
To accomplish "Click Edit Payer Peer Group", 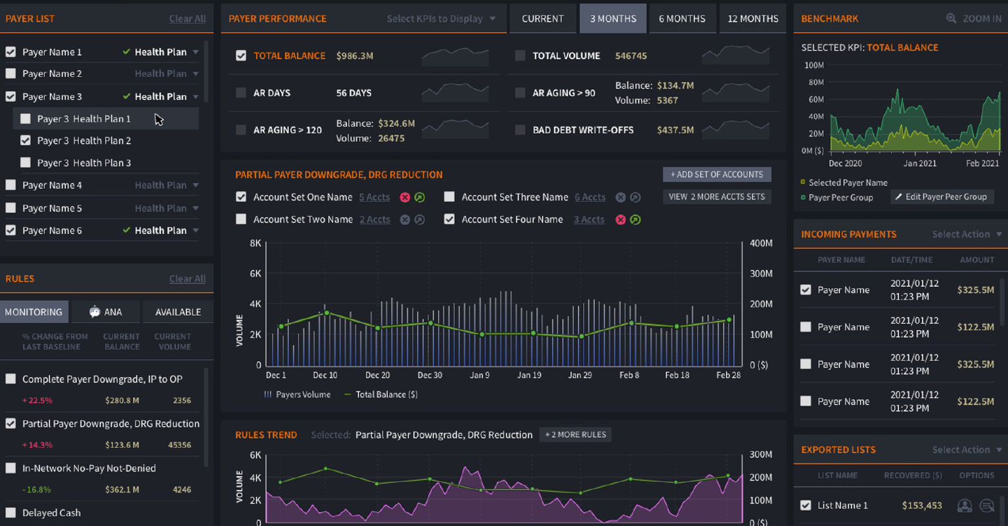I will tap(941, 197).
